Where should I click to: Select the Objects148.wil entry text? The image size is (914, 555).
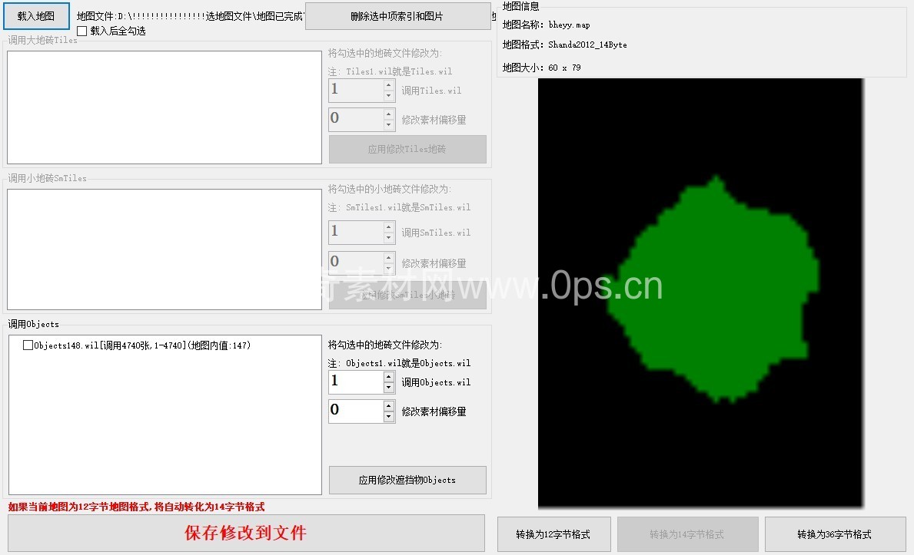(142, 345)
